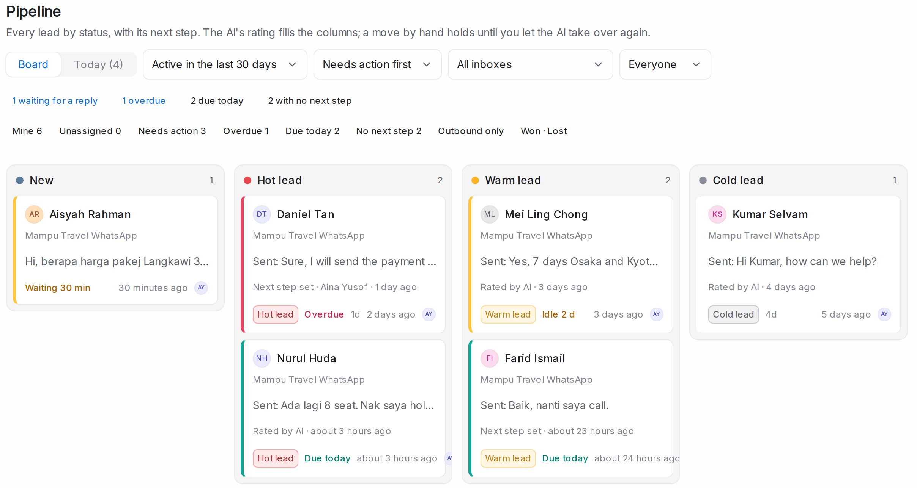
Task: Click AY assignee badge on Aisyah Rahman card
Action: pos(201,288)
